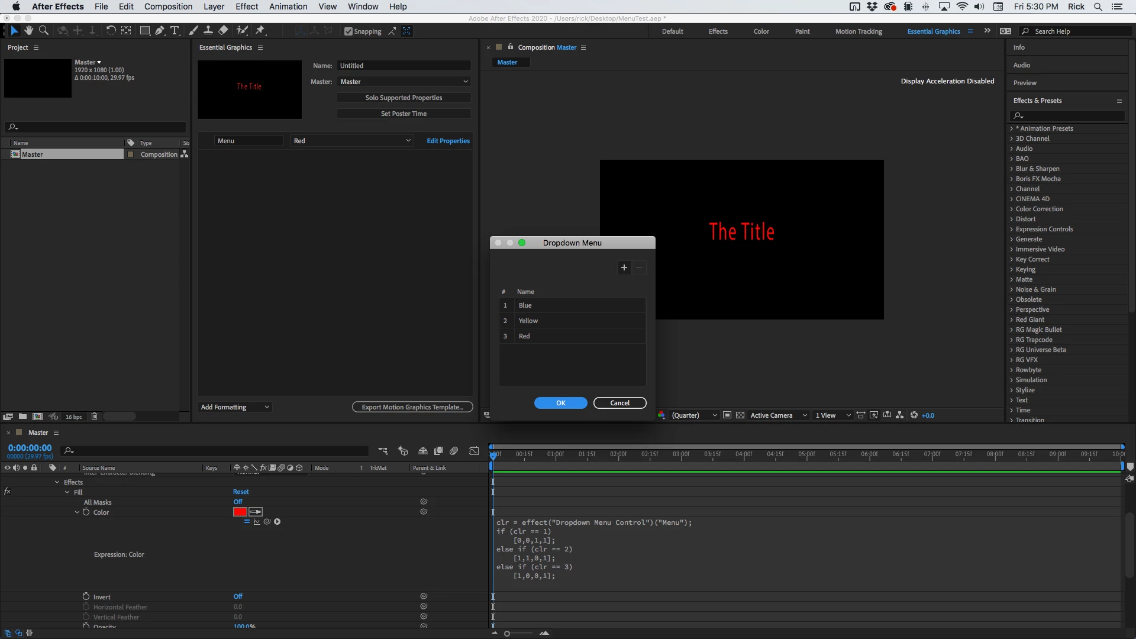Toggle Invert Off value under Fill
This screenshot has width=1136, height=639.
click(238, 596)
